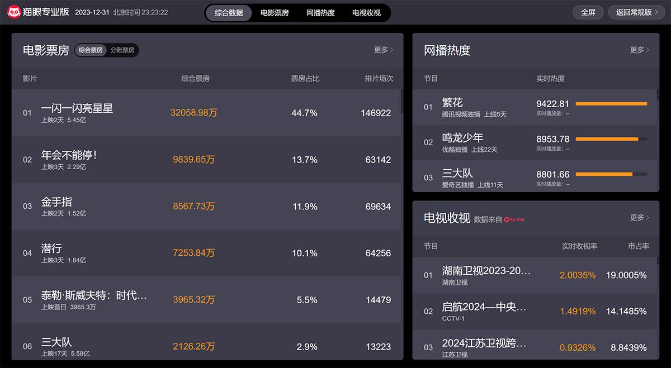Select the 综合数据 tab
The image size is (671, 368).
tap(229, 13)
